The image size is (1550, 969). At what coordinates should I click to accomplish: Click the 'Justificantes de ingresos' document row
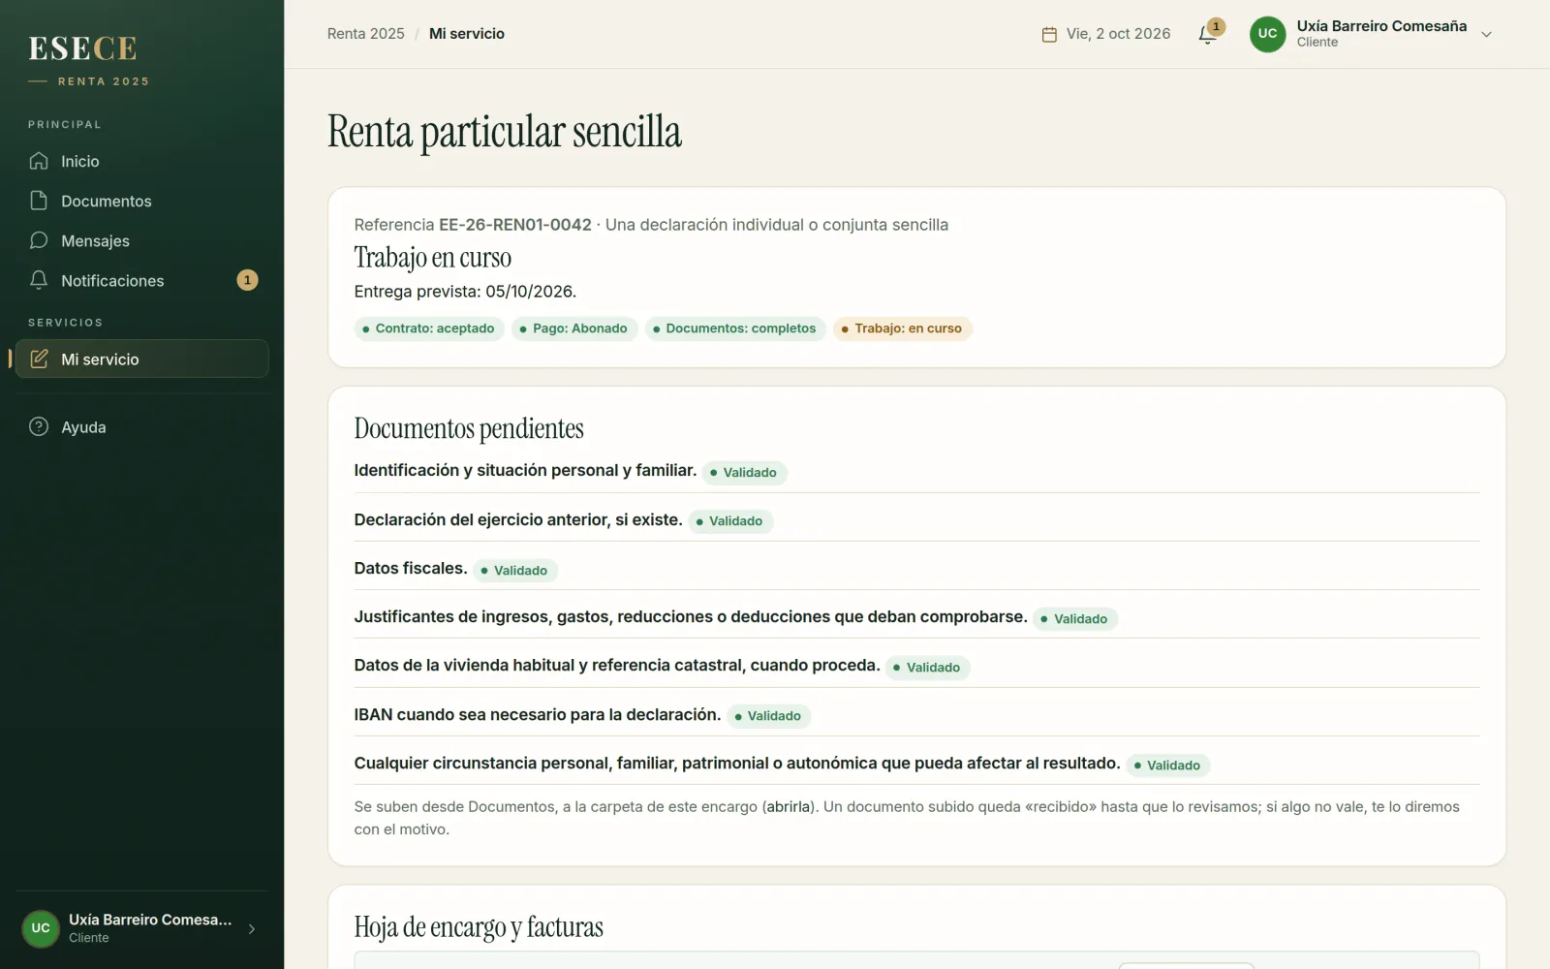click(916, 617)
